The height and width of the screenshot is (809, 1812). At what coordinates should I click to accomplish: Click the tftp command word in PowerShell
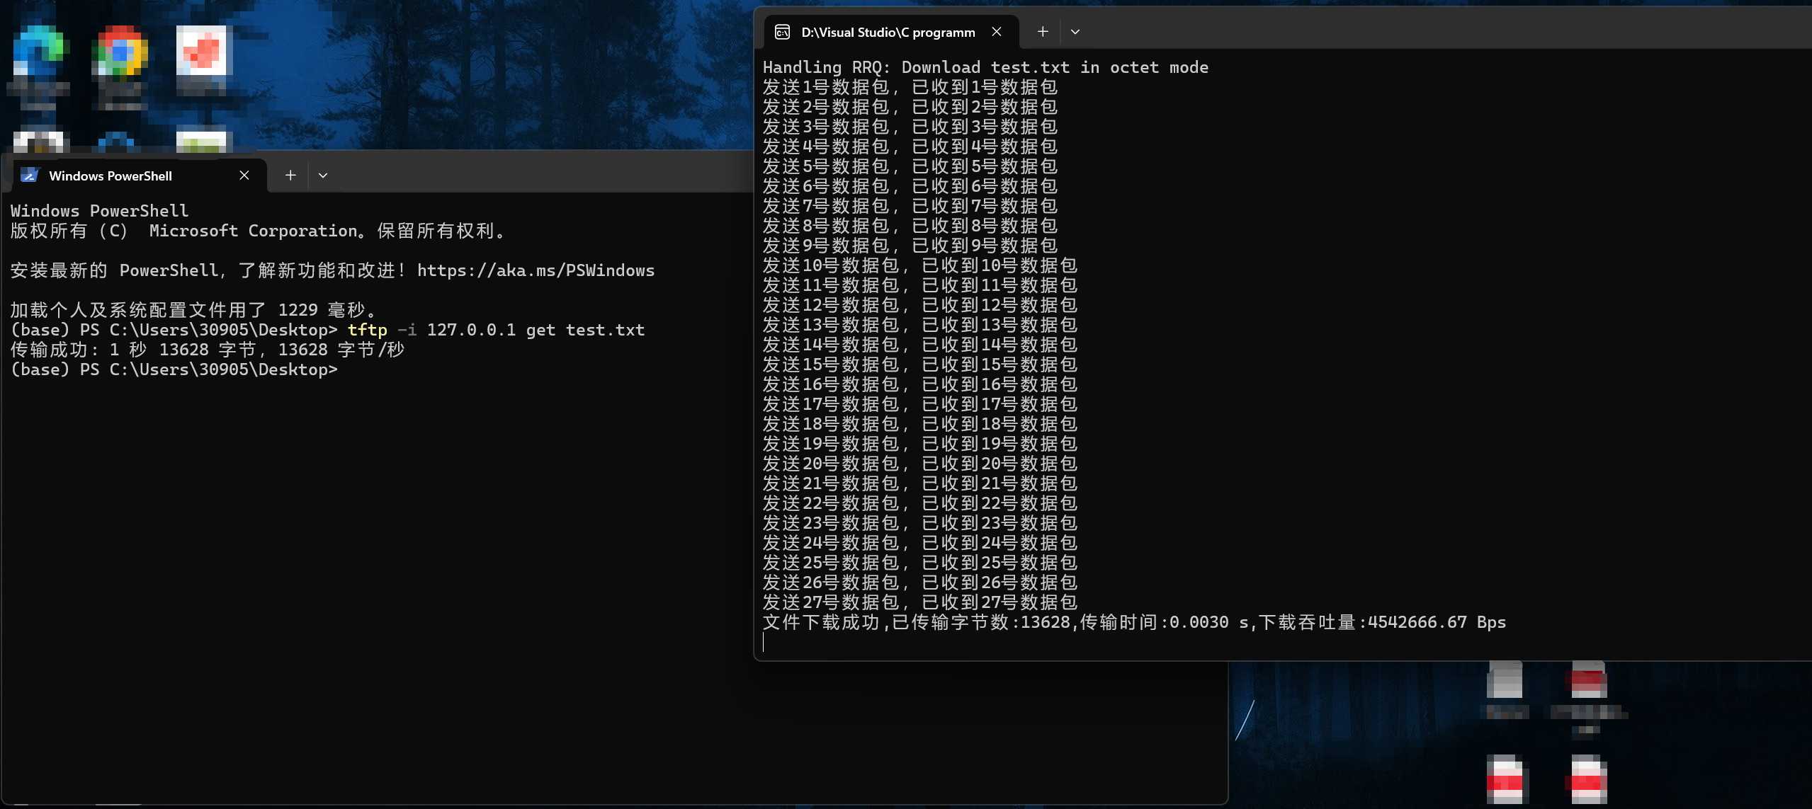point(367,330)
